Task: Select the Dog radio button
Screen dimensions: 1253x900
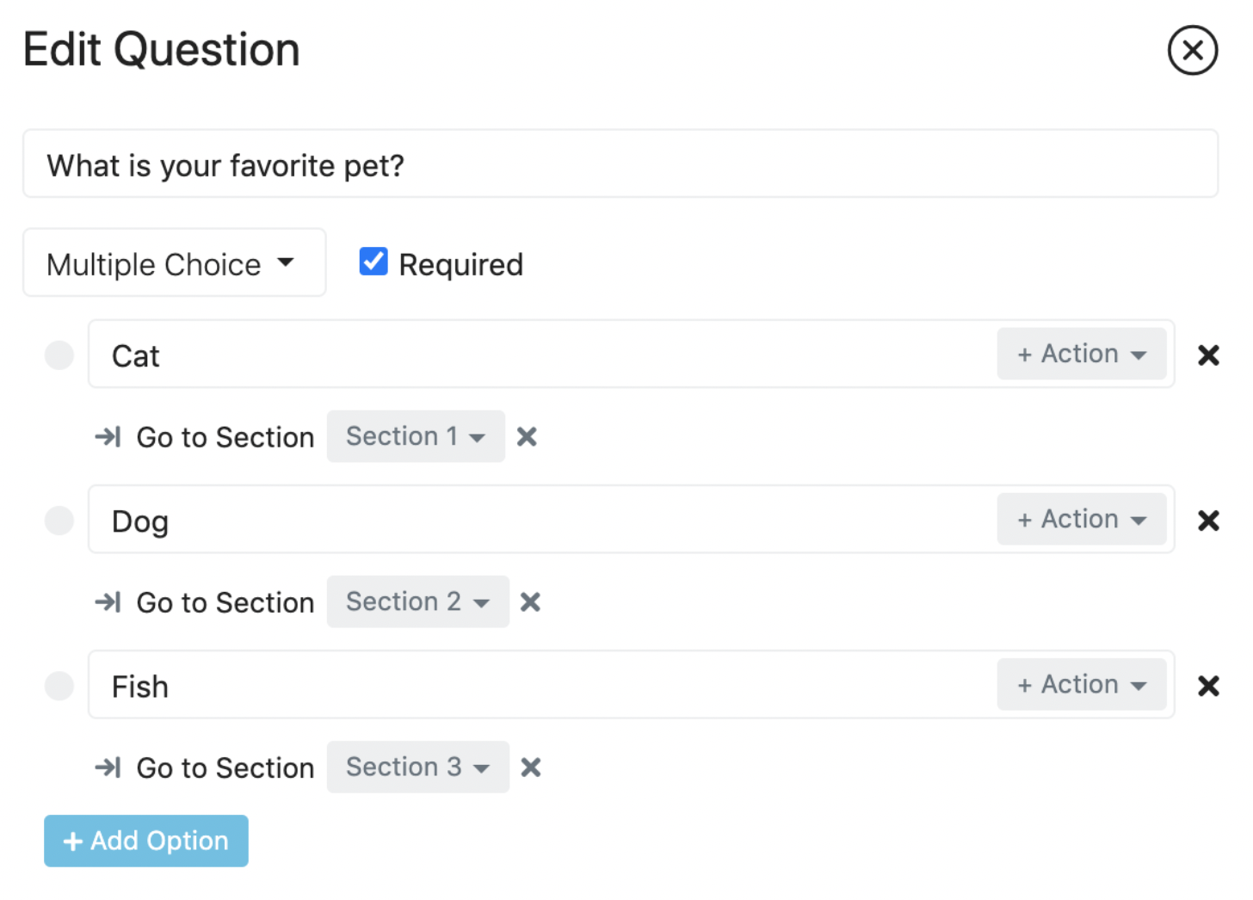Action: pos(59,521)
